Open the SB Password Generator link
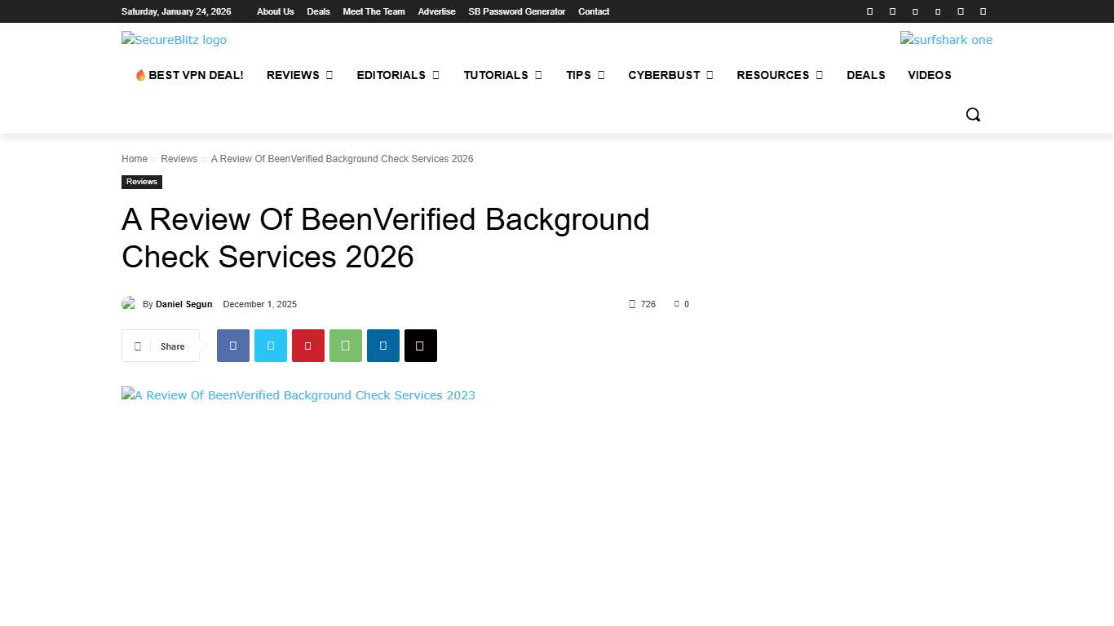The image size is (1114, 626). coord(516,11)
